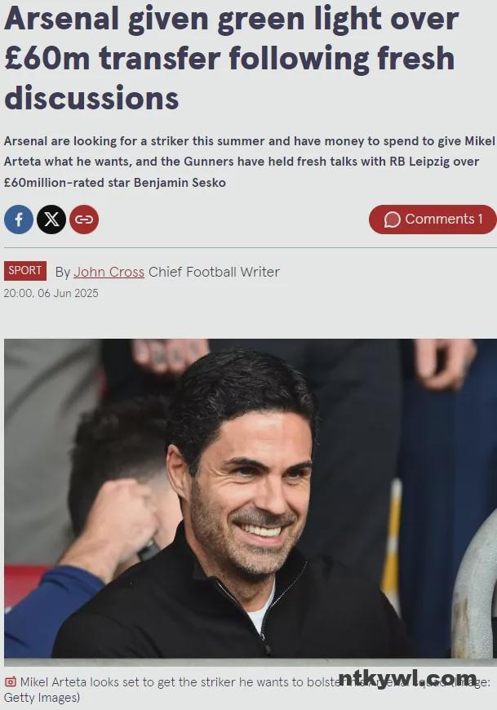The height and width of the screenshot is (710, 497).
Task: Click the comment count number 1
Action: (x=480, y=220)
